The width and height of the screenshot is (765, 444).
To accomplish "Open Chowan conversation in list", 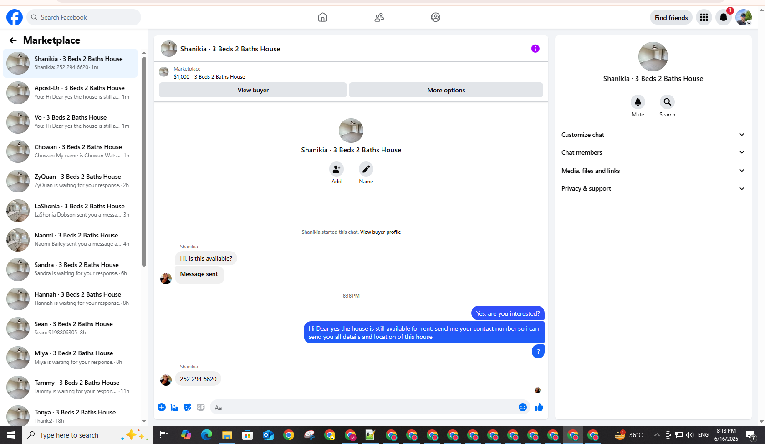I will [x=71, y=151].
